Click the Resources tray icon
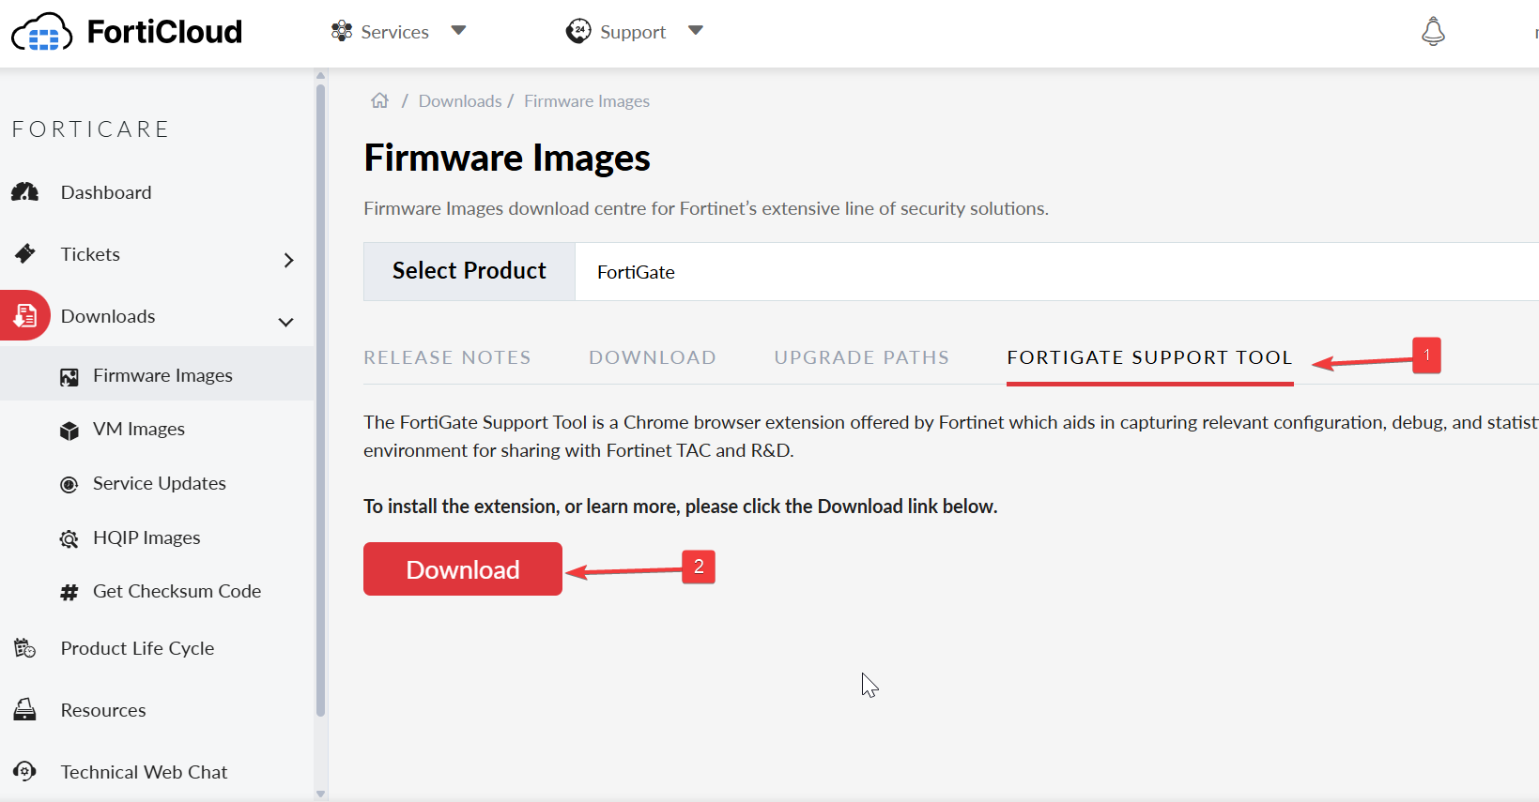The image size is (1539, 802). coord(25,710)
